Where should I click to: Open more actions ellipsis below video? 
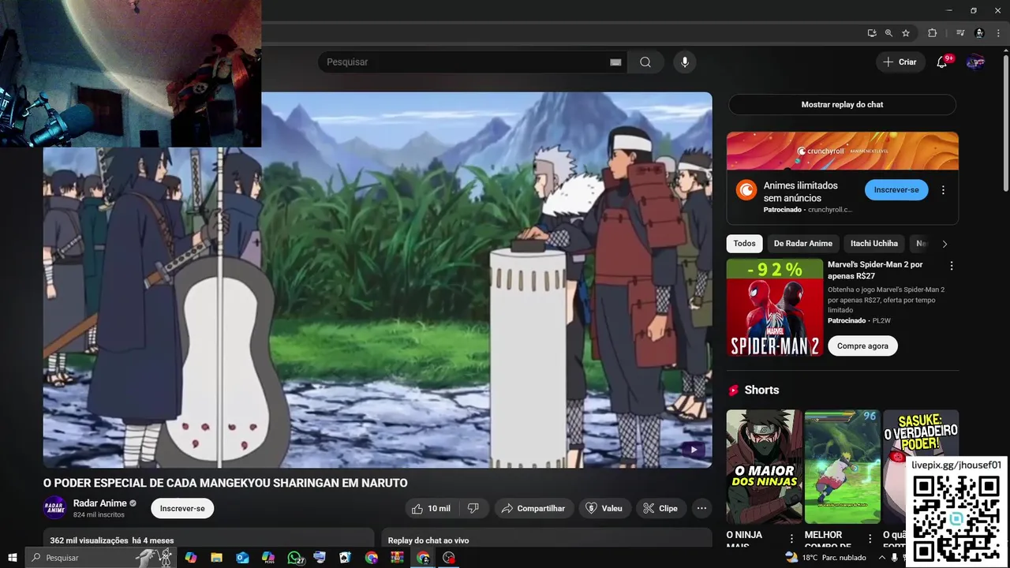701,509
